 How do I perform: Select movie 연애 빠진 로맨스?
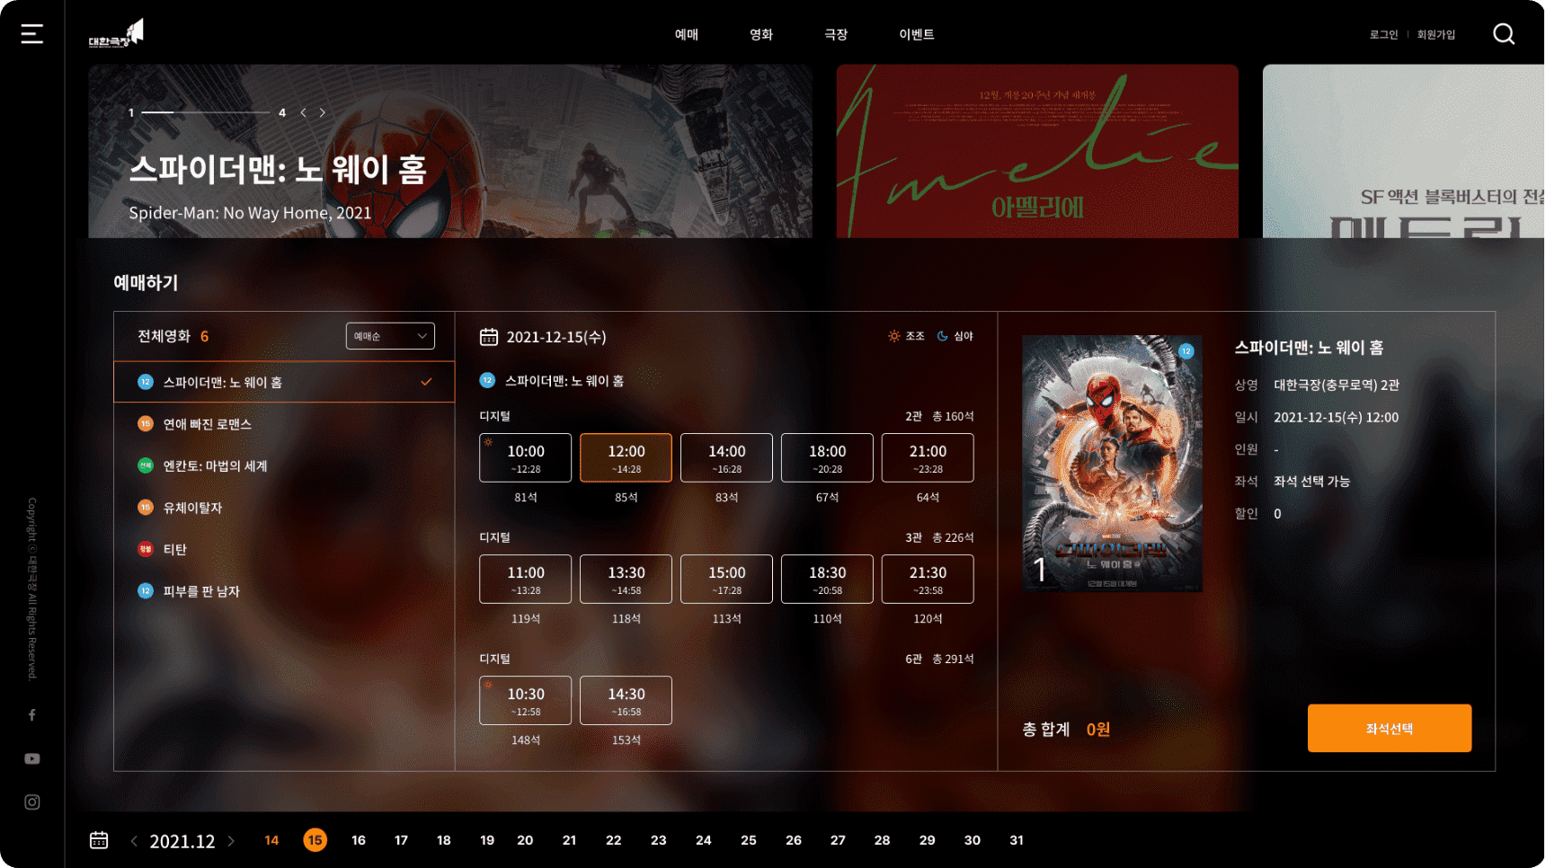click(x=284, y=424)
